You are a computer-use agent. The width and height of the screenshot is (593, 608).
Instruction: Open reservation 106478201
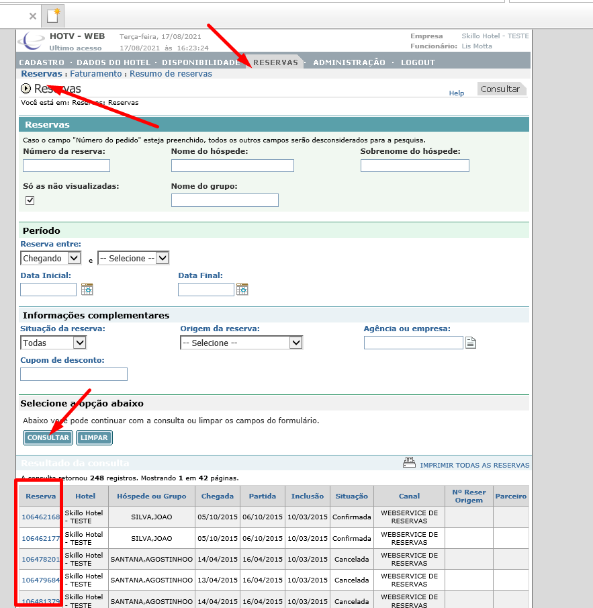[x=41, y=559]
